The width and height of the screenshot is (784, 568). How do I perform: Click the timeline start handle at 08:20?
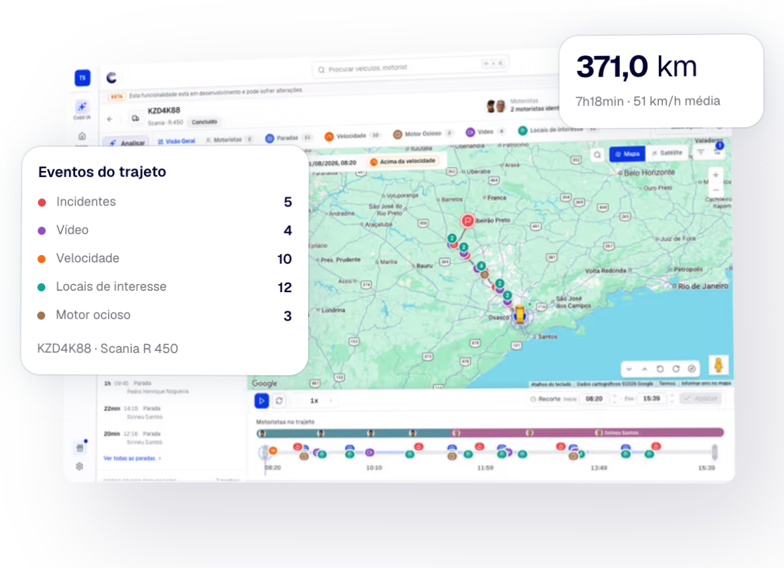pyautogui.click(x=264, y=452)
